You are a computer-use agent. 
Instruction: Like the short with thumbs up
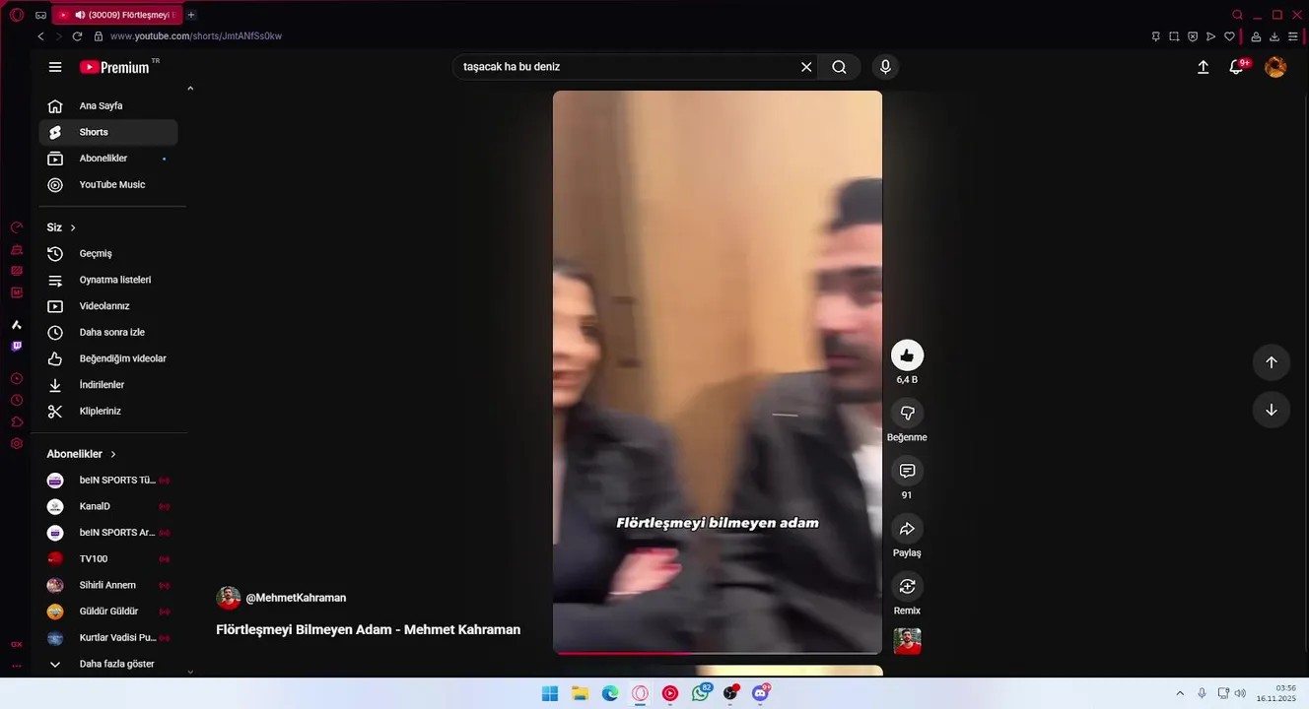[907, 355]
